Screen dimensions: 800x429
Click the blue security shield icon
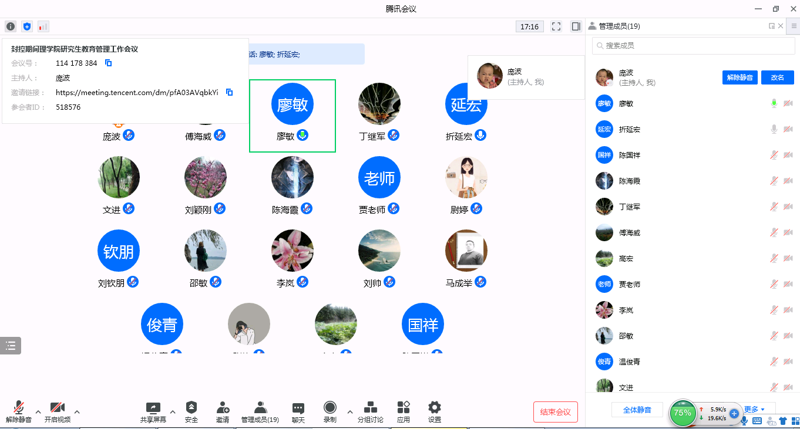pyautogui.click(x=27, y=26)
